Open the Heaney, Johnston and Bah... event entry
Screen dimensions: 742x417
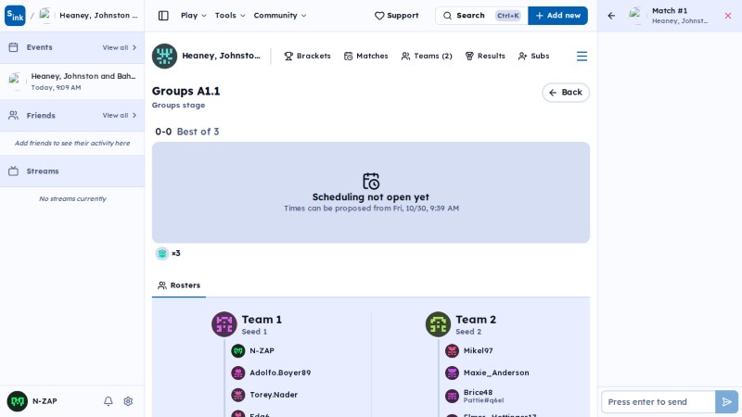click(72, 82)
